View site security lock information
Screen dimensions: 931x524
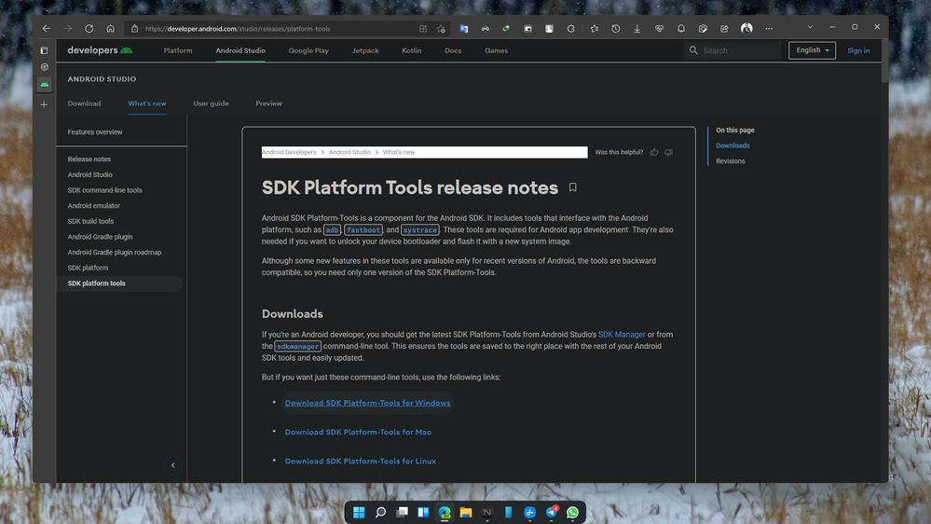pos(135,29)
